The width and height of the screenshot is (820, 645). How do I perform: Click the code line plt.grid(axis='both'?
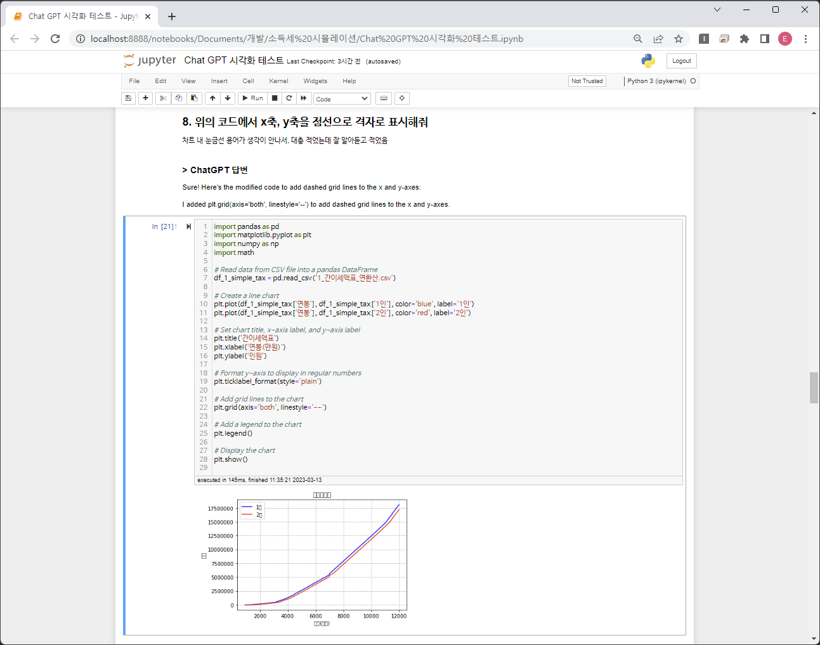point(270,407)
